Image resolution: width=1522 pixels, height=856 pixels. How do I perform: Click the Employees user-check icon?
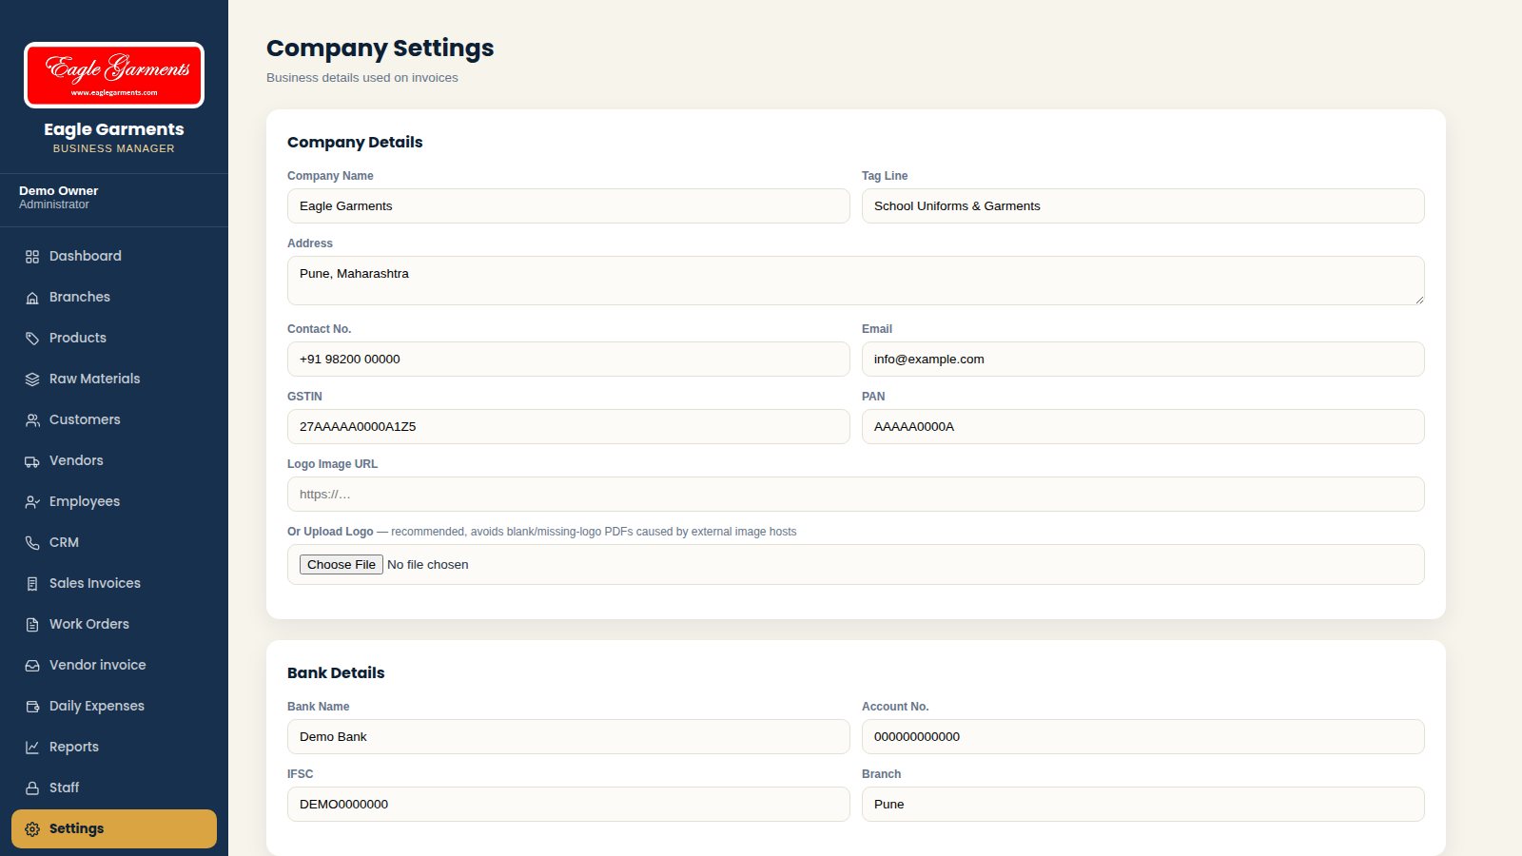click(x=32, y=502)
